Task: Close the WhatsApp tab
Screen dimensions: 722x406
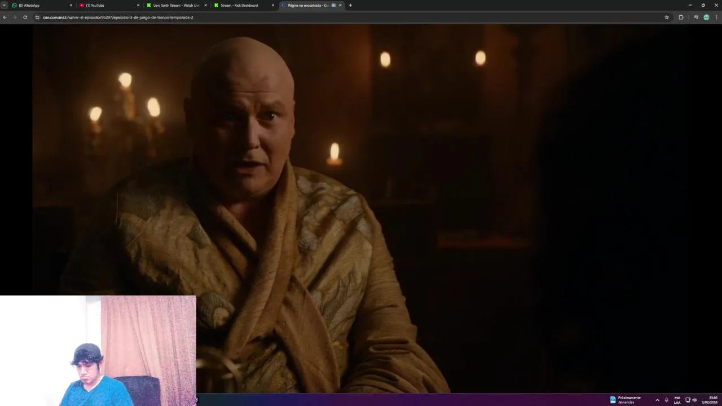Action: point(71,5)
